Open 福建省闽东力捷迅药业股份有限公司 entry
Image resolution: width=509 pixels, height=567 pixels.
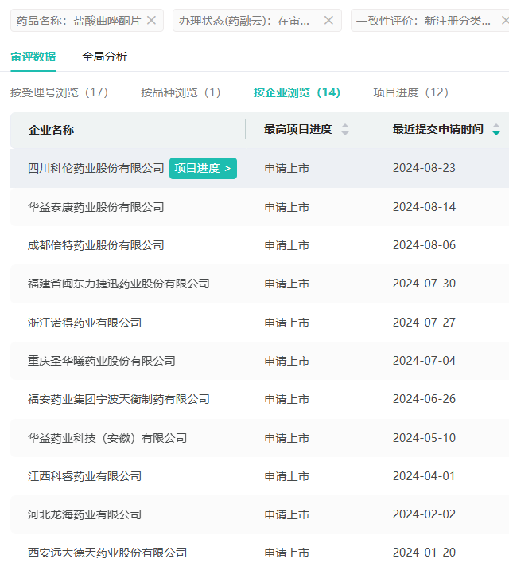(x=119, y=283)
